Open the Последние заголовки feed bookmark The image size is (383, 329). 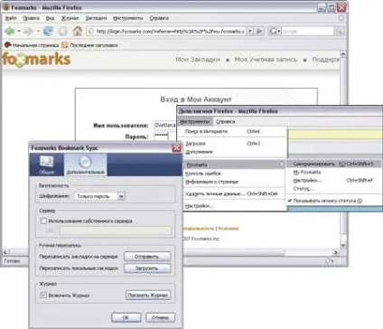point(89,45)
